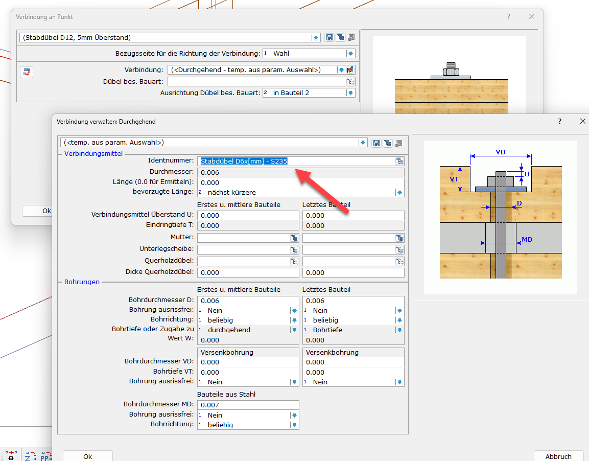Expand the bevorzugte Länge dropdown
The image size is (589, 461).
399,193
